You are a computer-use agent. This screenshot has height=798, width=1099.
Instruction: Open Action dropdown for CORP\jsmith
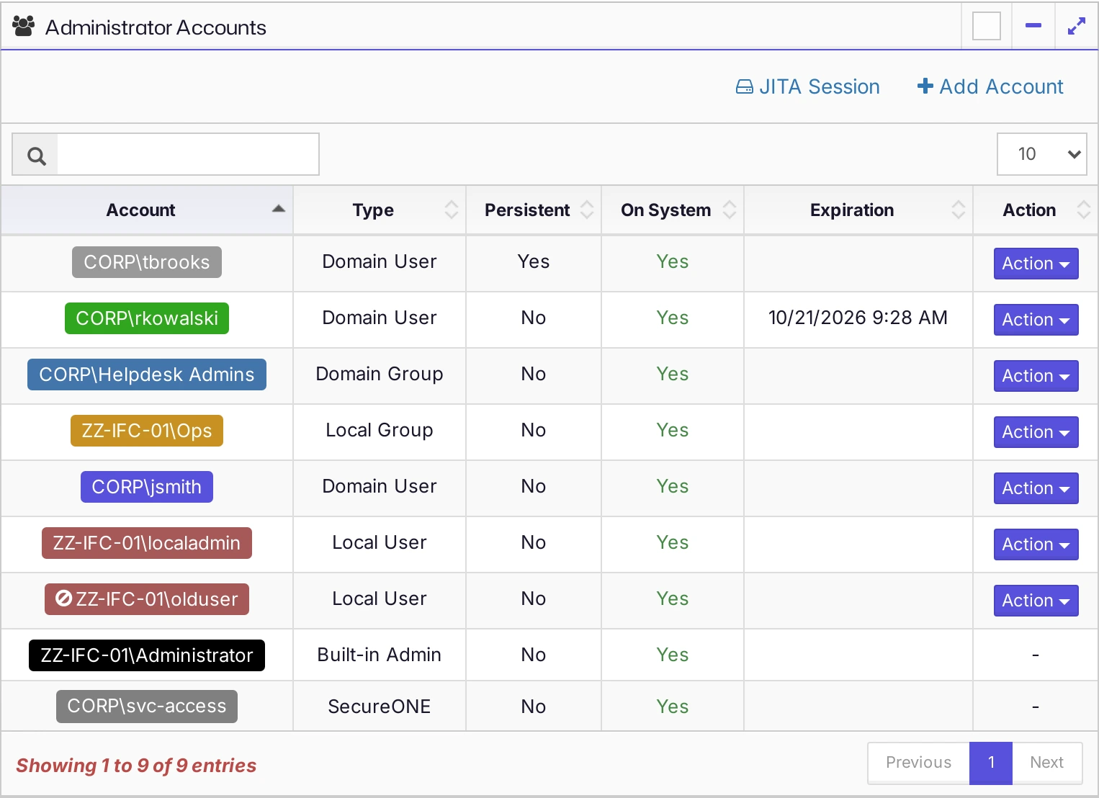click(x=1036, y=488)
